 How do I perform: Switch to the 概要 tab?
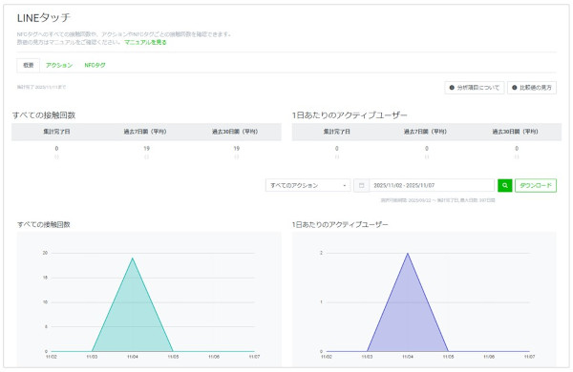28,66
